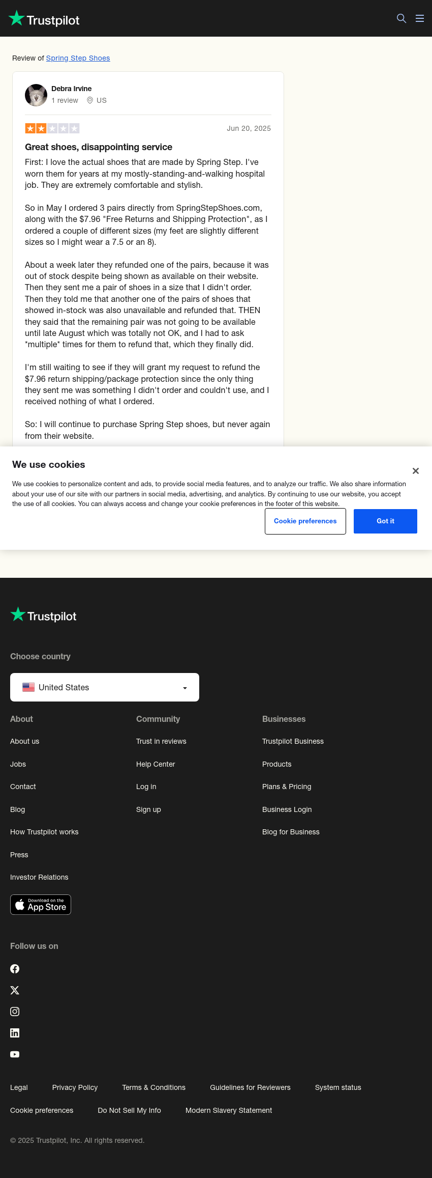Click the review date Jun 20, 2025
Image resolution: width=432 pixels, height=1178 pixels.
click(249, 128)
